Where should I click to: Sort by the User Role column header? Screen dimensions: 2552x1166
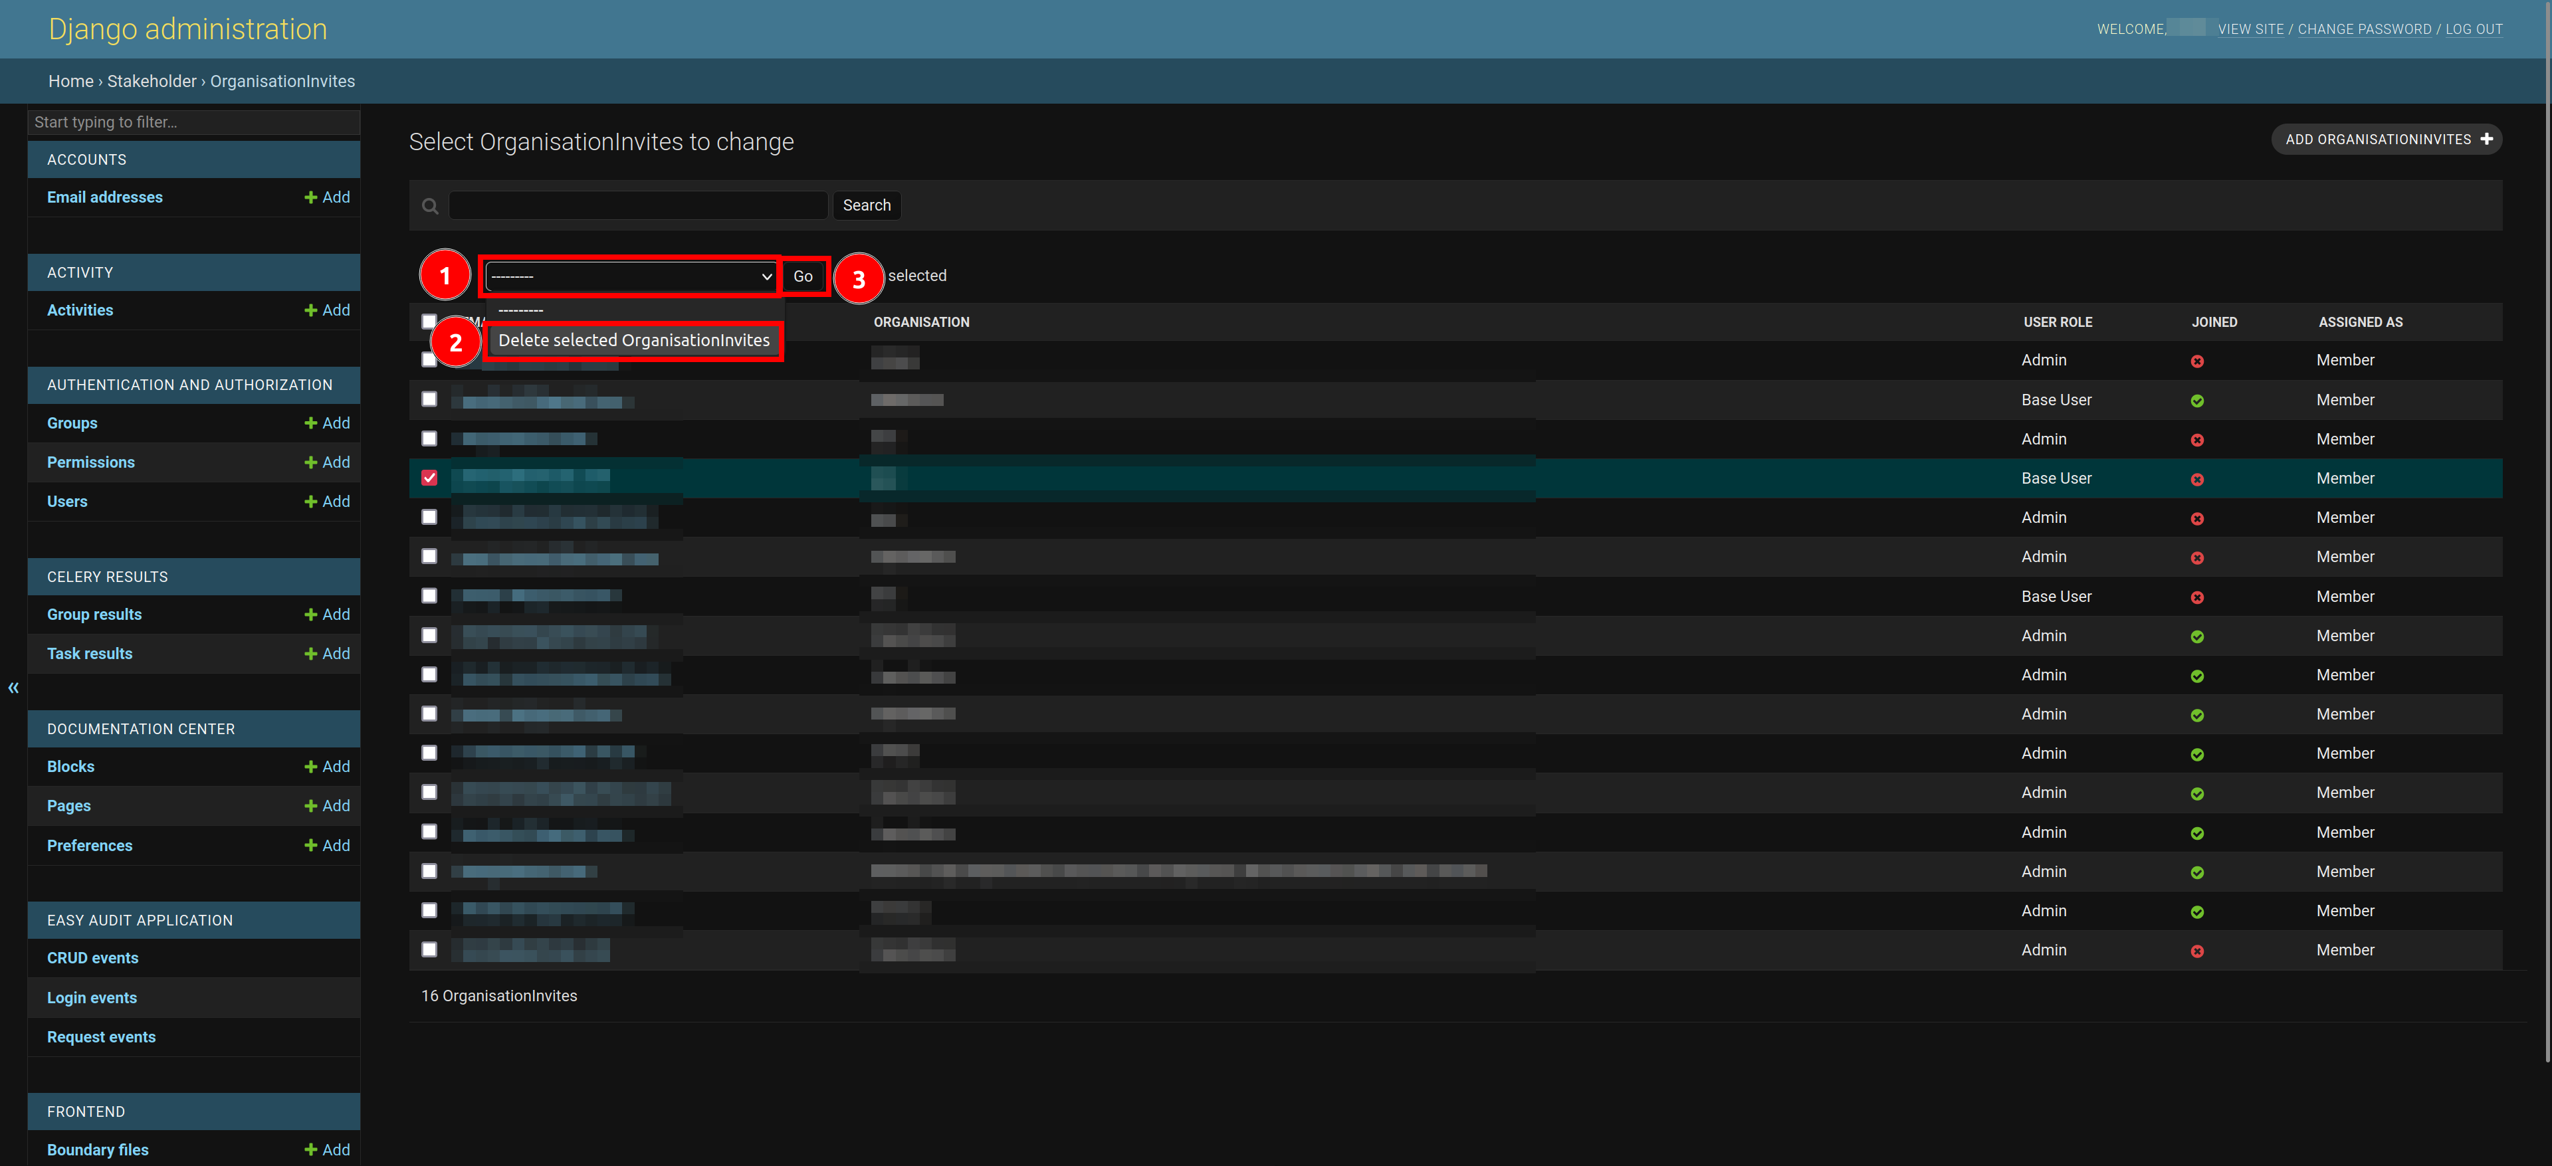pos(2058,322)
